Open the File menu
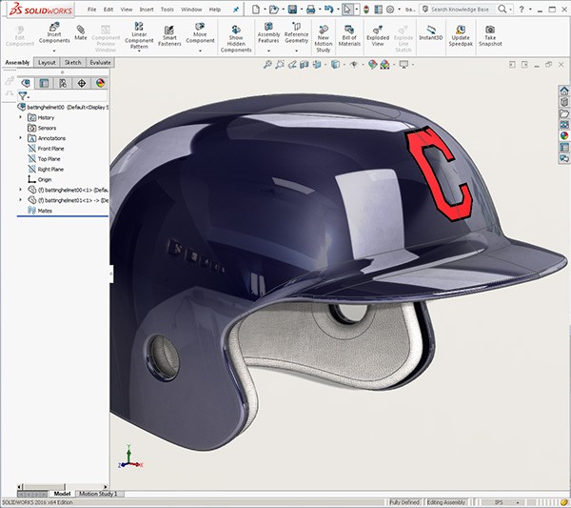This screenshot has width=571, height=508. click(91, 10)
